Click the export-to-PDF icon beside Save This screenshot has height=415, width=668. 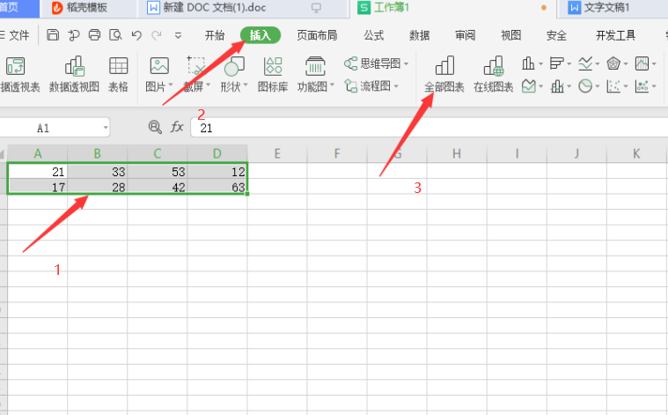click(x=74, y=35)
